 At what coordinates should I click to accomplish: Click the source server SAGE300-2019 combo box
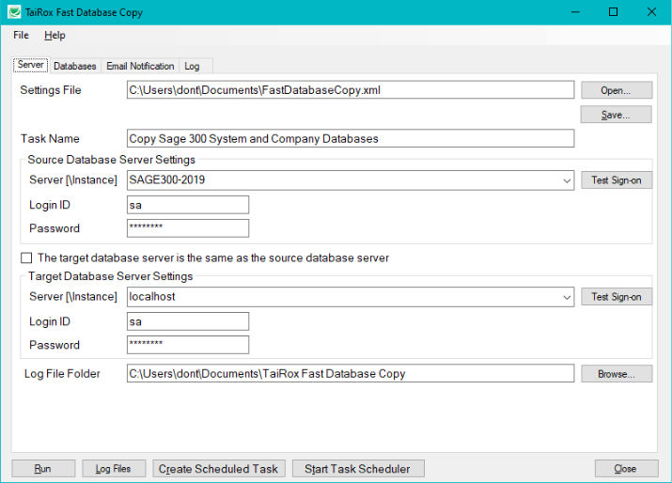351,180
